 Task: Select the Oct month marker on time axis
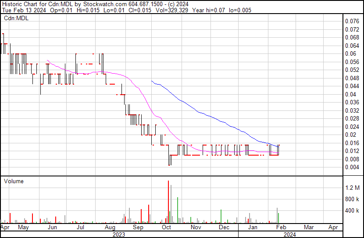pos(167,227)
